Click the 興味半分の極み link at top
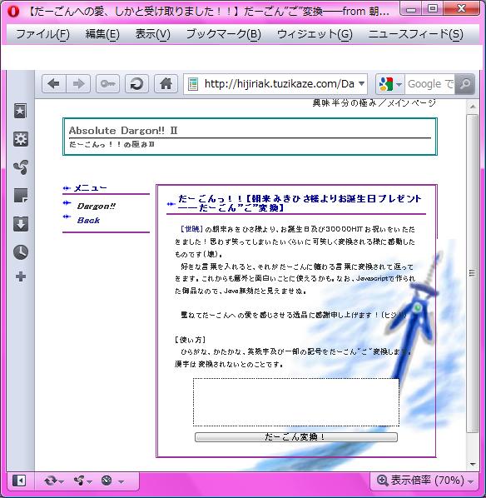 [x=344, y=103]
